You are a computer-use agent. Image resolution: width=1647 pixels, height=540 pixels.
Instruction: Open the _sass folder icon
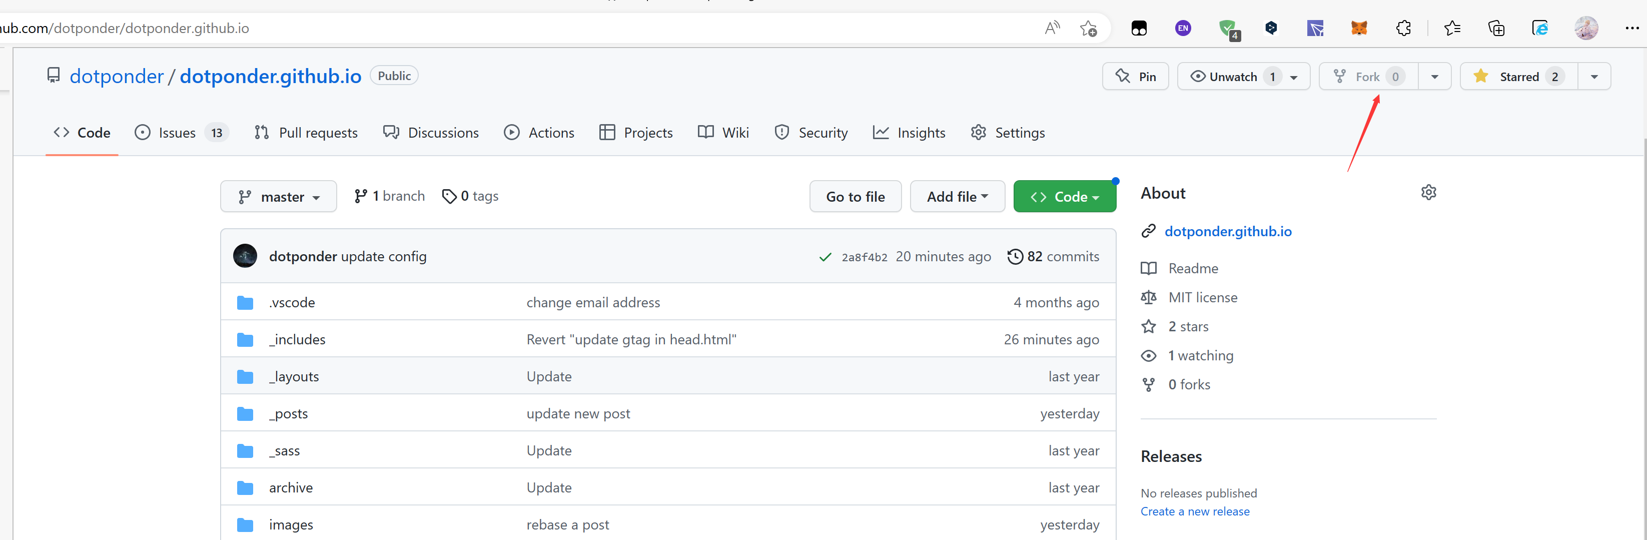245,450
